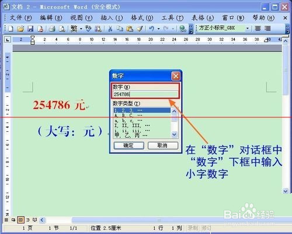The image size is (292, 234).
Task: Print the document with the printer icon
Action: point(52,29)
